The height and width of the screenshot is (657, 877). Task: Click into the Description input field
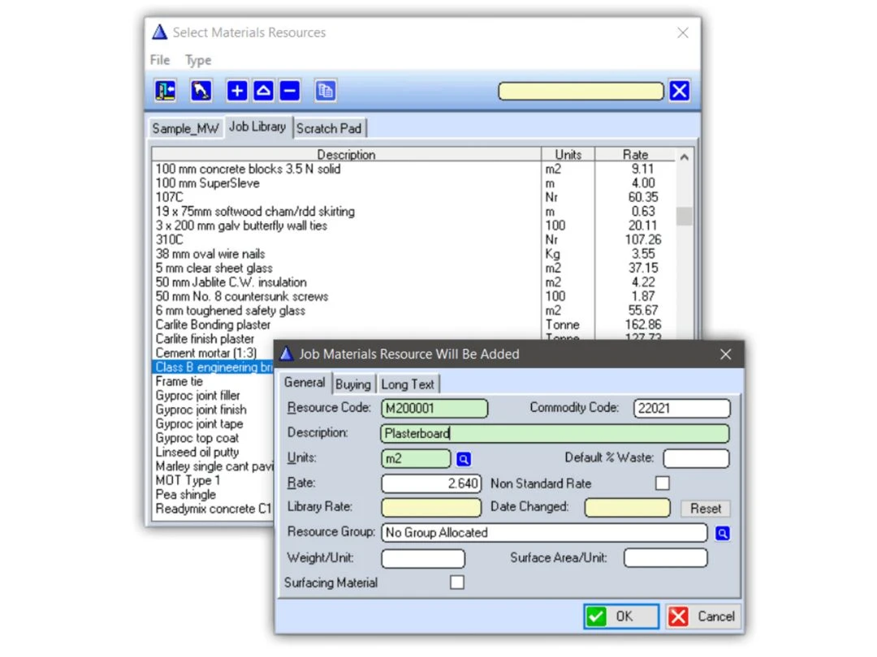pos(555,434)
